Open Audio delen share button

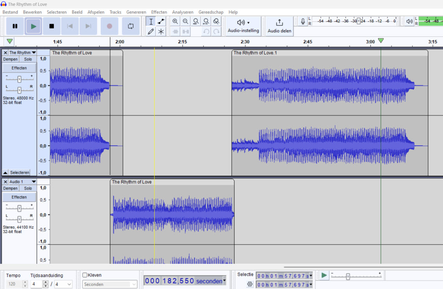click(280, 26)
